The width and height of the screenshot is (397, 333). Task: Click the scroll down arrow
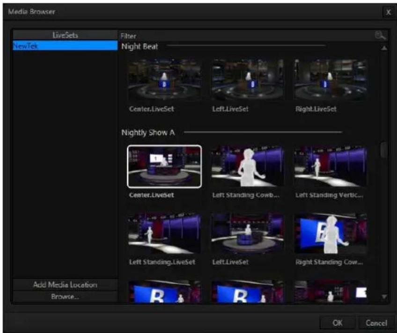pyautogui.click(x=384, y=297)
